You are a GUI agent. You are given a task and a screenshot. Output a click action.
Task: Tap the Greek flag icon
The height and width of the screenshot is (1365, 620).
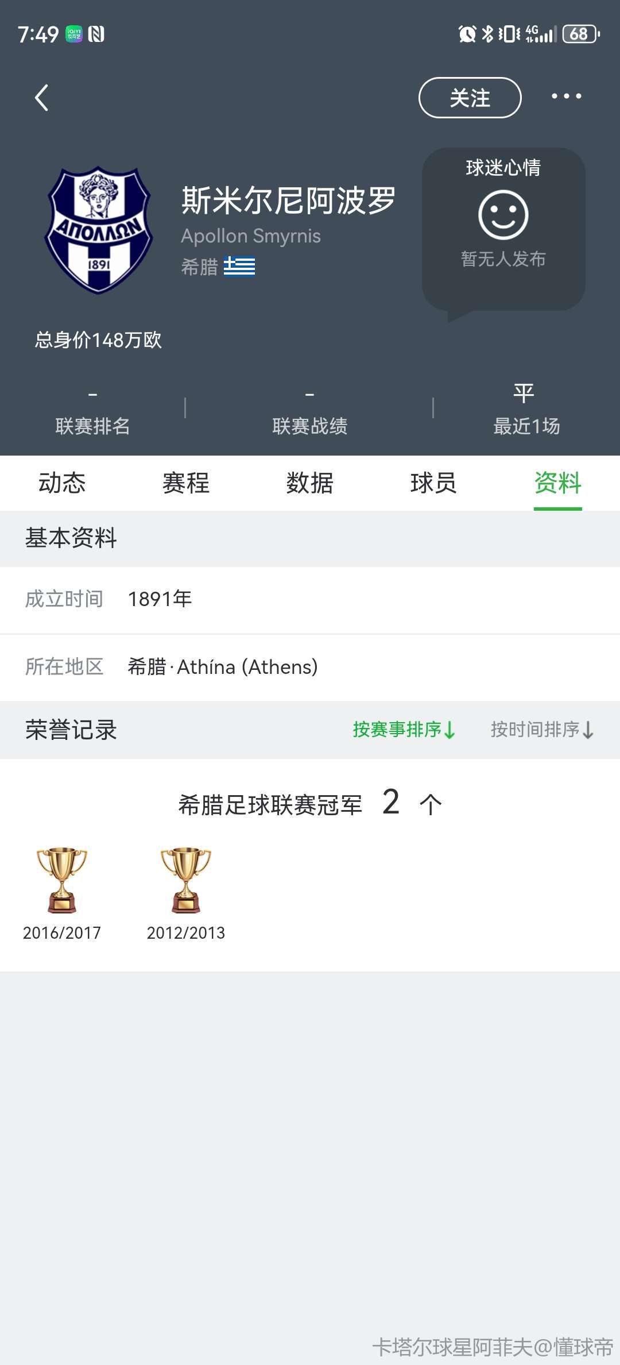pos(239,267)
